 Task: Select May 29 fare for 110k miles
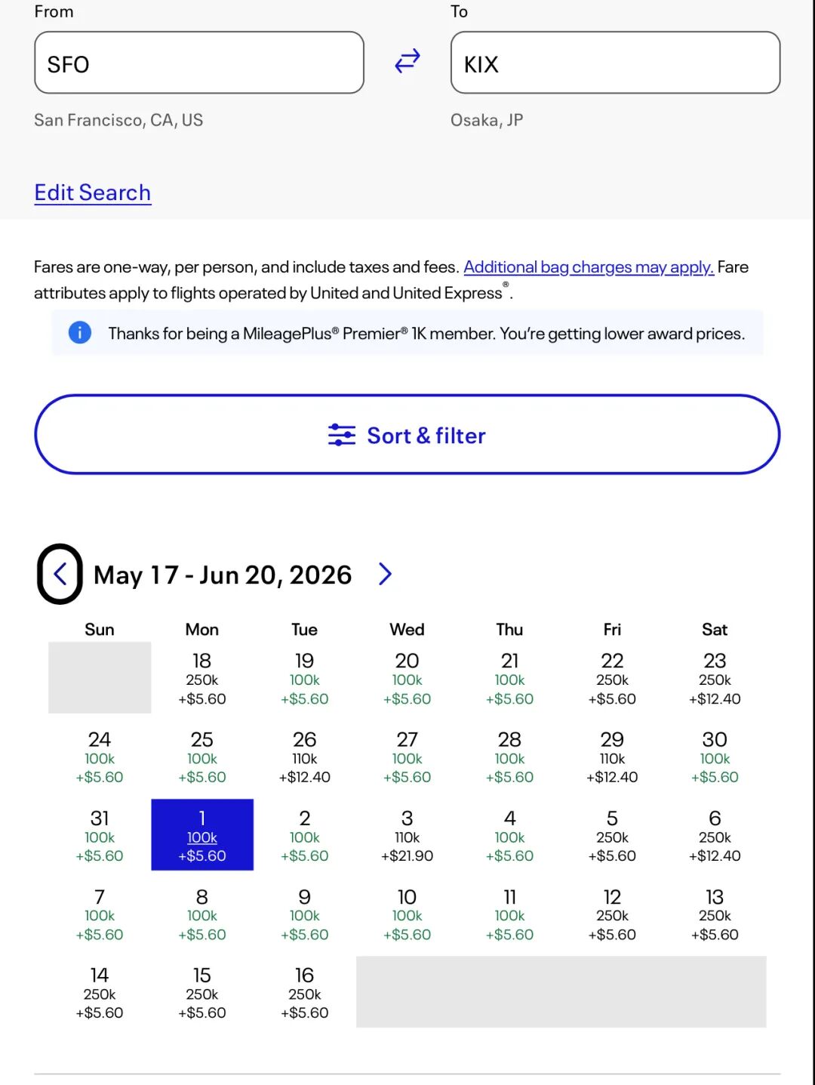[612, 757]
